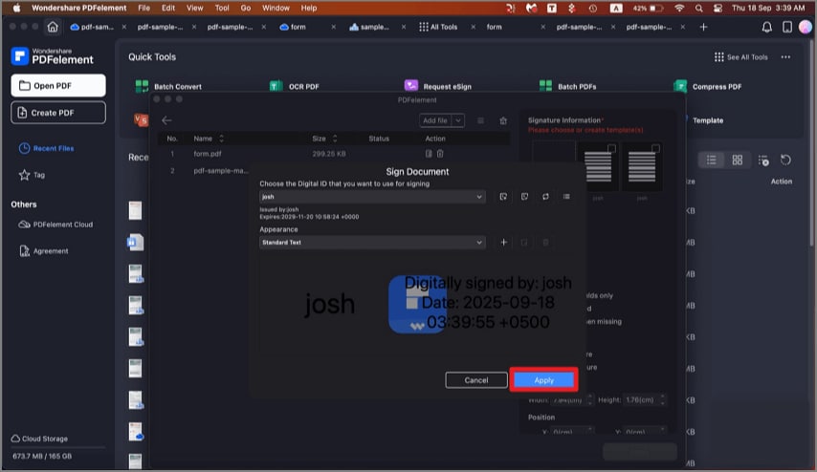Clear file list with the trash icon

click(x=503, y=120)
